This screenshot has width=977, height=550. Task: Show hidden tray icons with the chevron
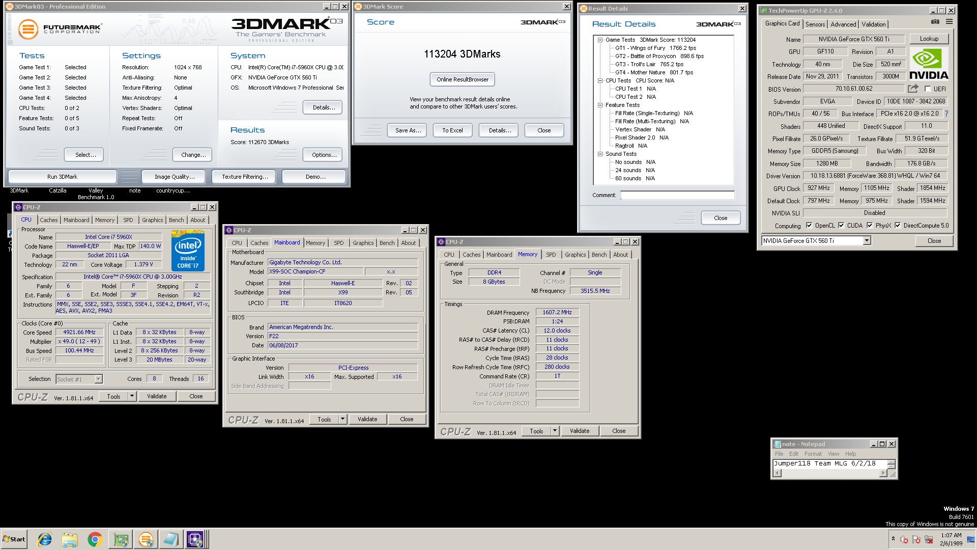pos(893,539)
